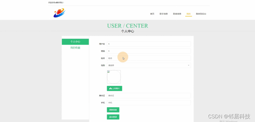255x122 pixels.
Task: Open the 首页 navigation item
Action: click(x=152, y=14)
